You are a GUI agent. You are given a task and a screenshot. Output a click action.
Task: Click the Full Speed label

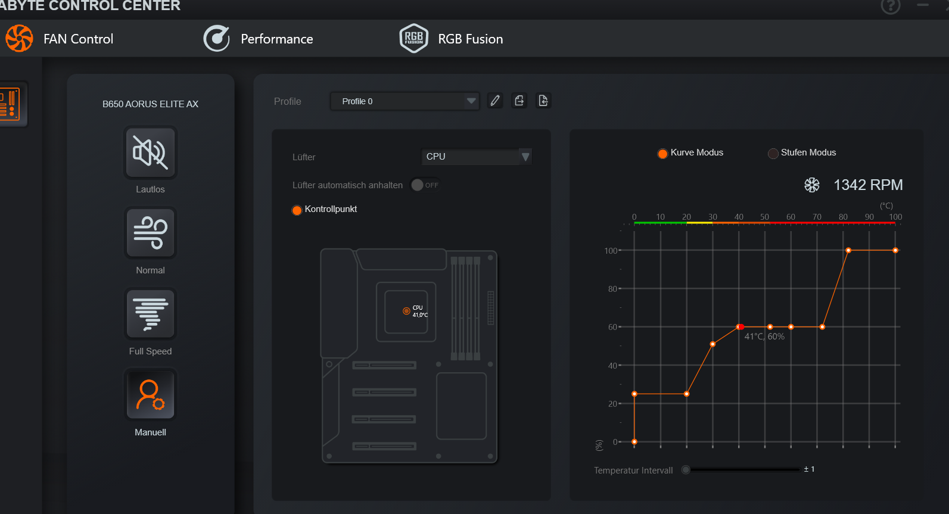[150, 351]
